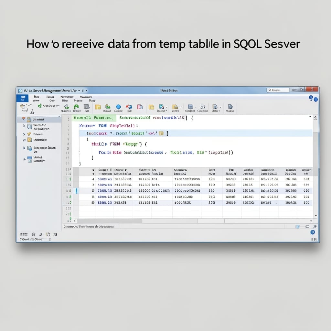Open second menu item right of blue File tab

[50, 97]
